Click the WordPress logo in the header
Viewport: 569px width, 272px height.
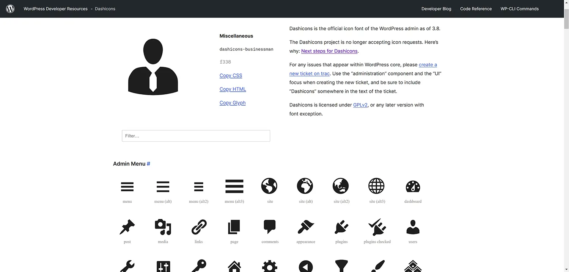click(x=10, y=8)
